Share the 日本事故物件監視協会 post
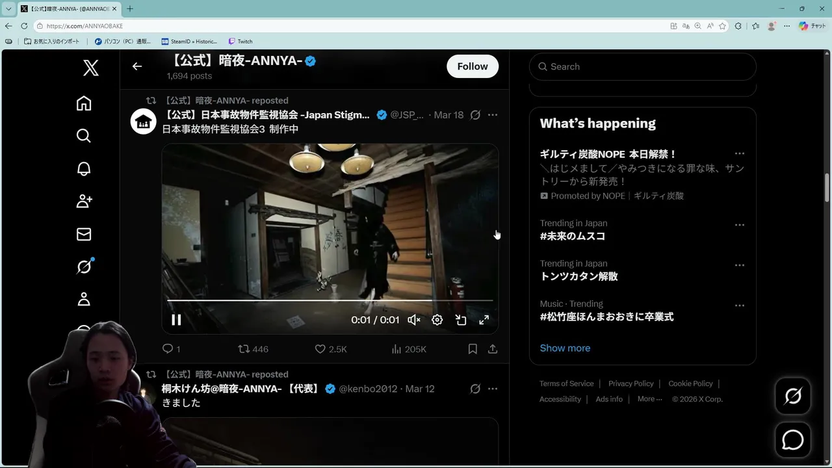This screenshot has width=832, height=468. coord(493,349)
